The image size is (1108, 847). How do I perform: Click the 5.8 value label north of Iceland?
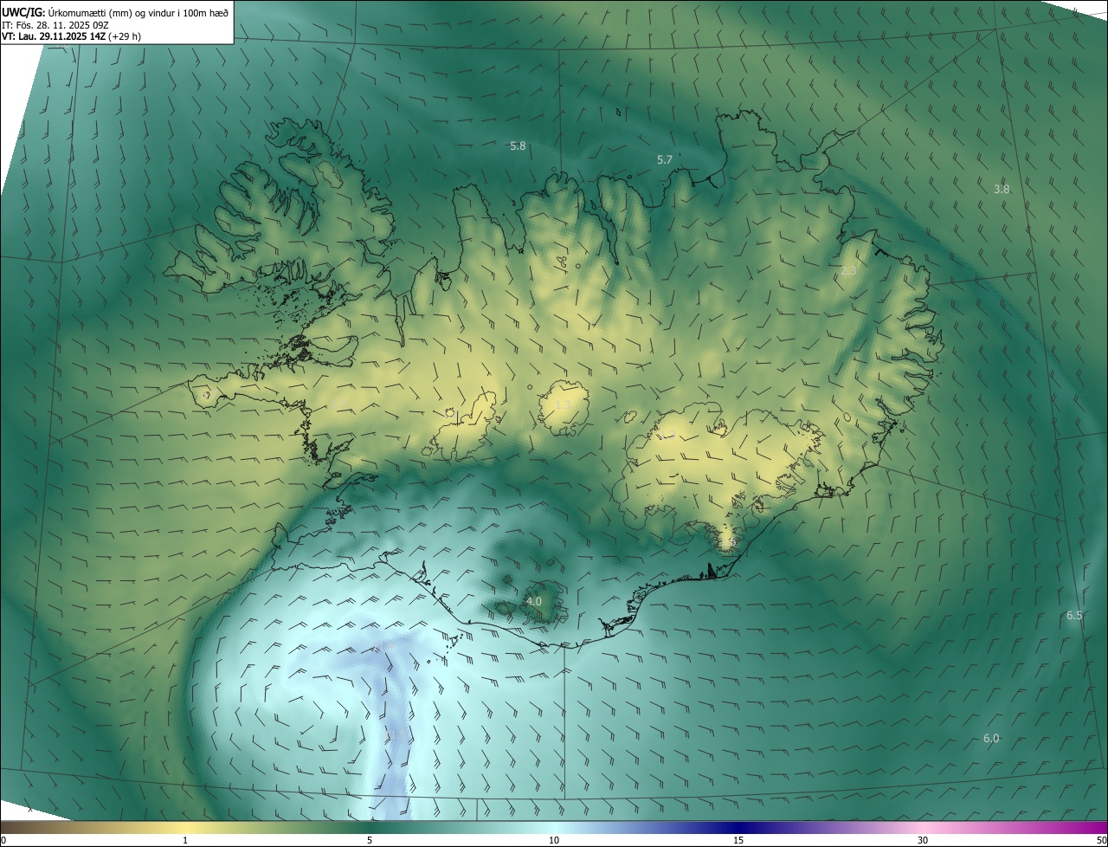pos(518,146)
